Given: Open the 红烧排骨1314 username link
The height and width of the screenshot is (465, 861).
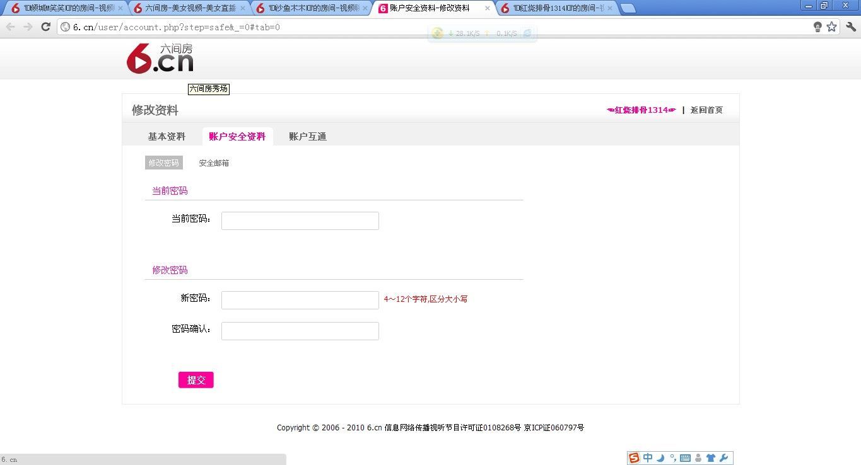Looking at the screenshot, I should point(641,110).
